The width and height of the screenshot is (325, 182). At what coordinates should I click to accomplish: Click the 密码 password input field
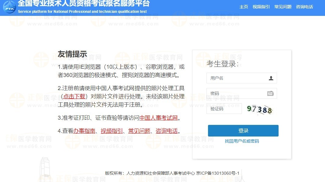tap(235, 93)
